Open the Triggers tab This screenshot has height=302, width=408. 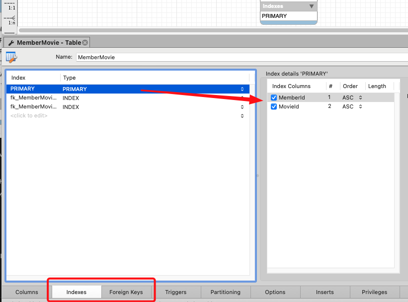[x=176, y=292]
